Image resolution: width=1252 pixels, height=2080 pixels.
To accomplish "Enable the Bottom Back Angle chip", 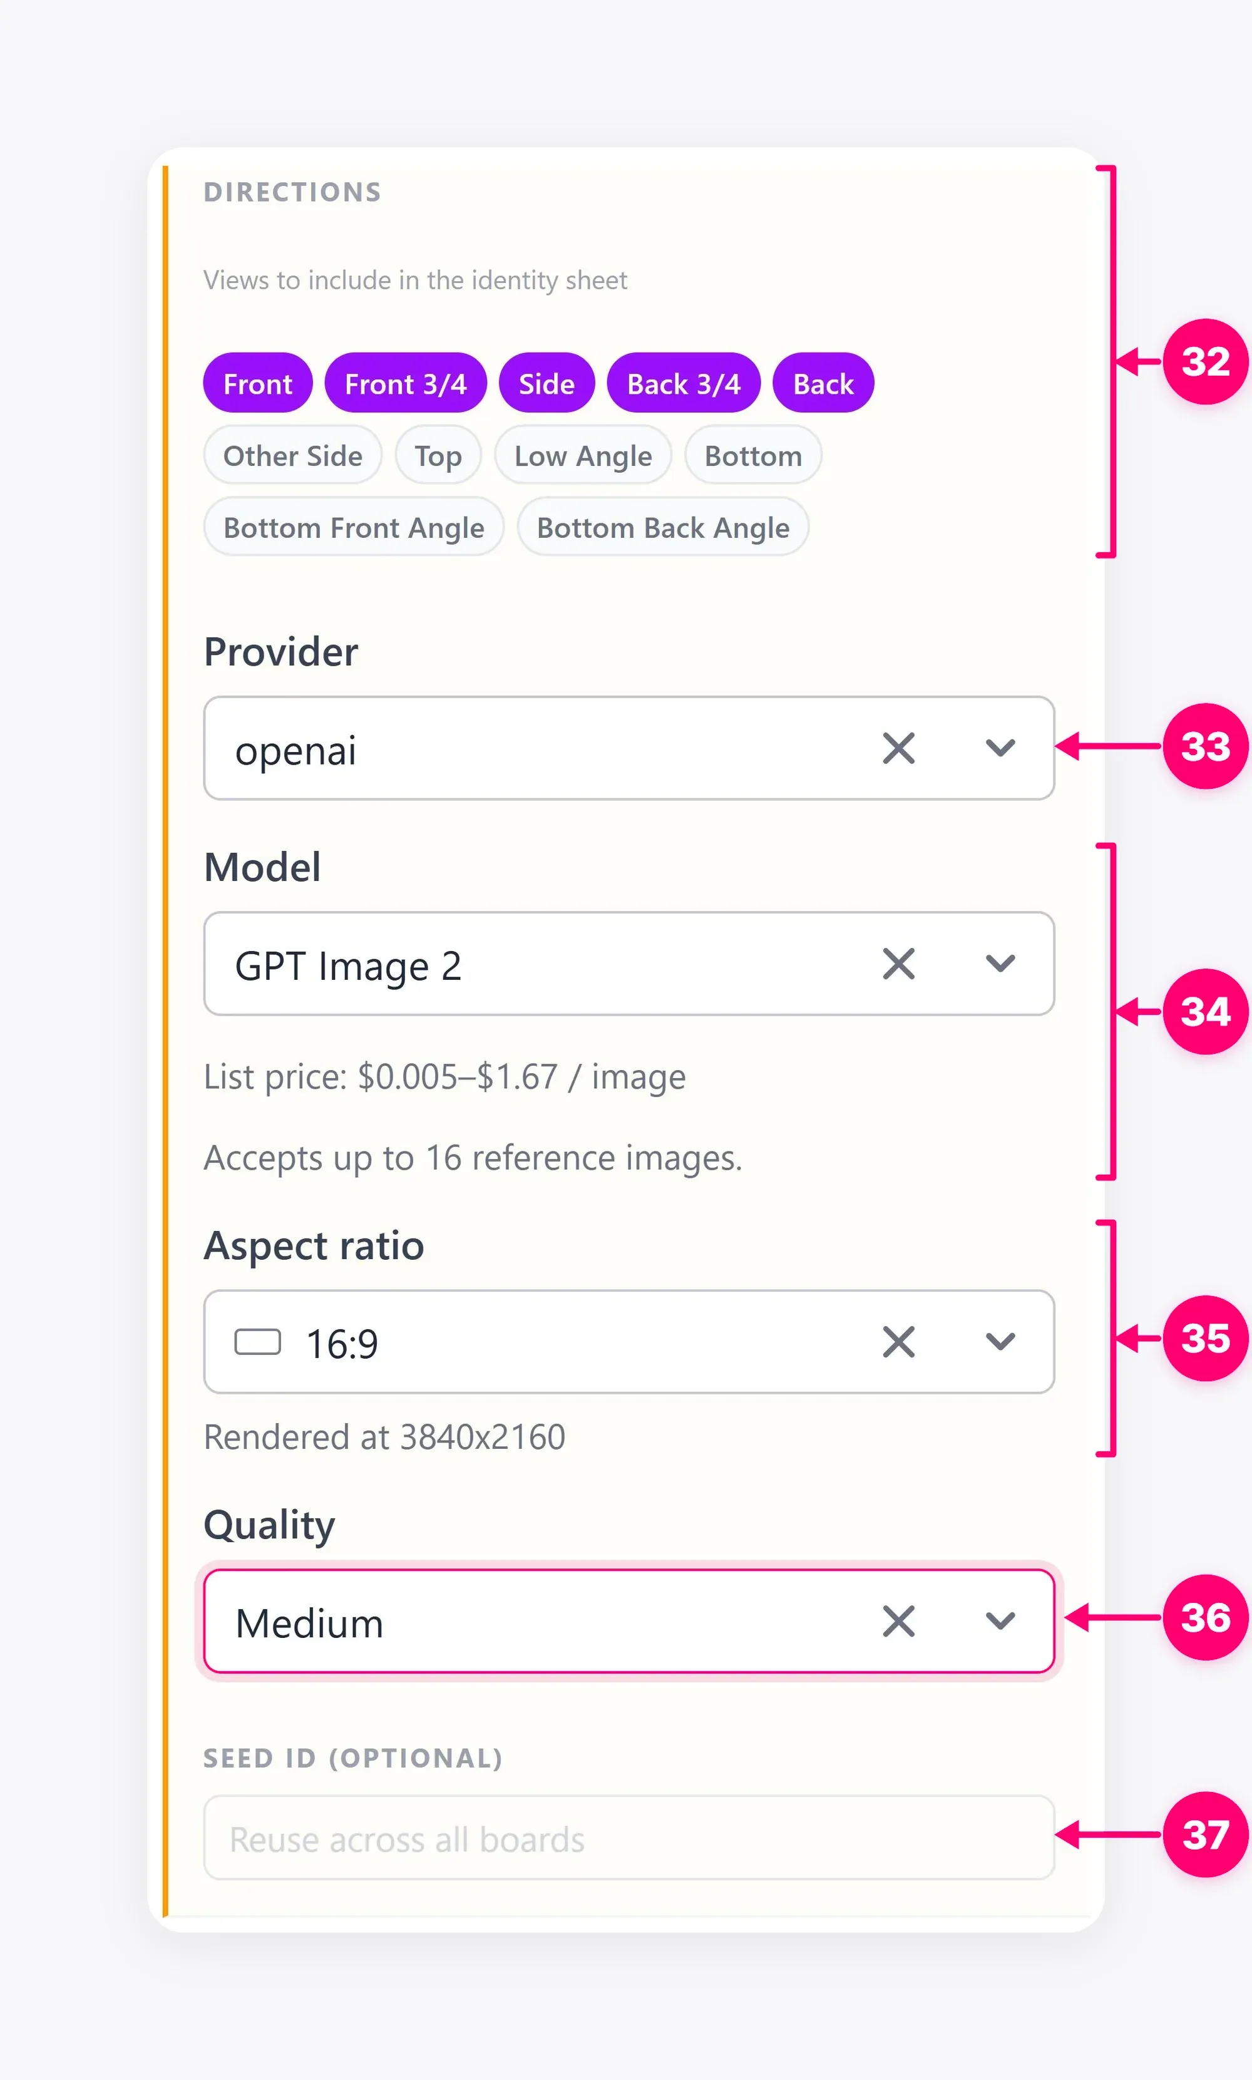I will coord(663,527).
